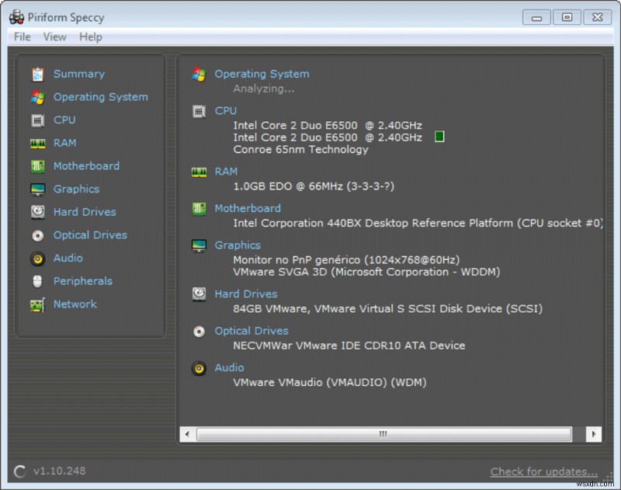621x490 pixels.
Task: Click the RAM heading link in summary
Action: [x=226, y=172]
